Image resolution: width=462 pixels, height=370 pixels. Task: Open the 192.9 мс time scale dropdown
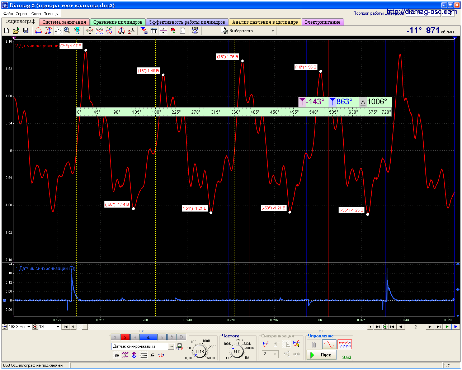29,327
